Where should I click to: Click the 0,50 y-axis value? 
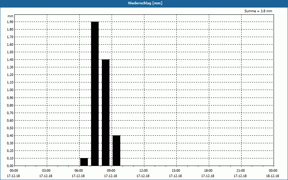click(x=10, y=128)
